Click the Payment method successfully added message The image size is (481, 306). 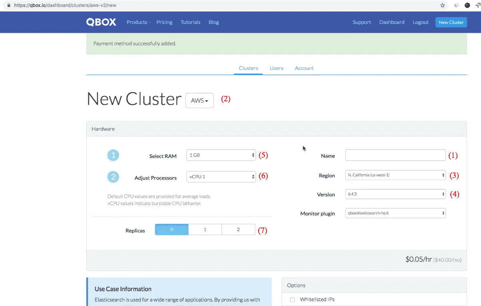click(x=135, y=43)
